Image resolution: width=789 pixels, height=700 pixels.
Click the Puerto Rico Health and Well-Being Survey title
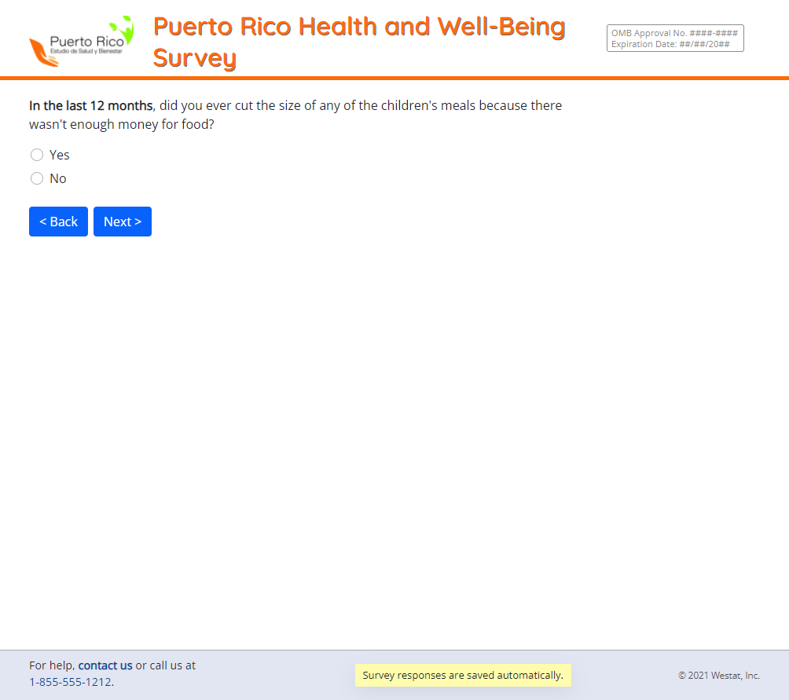[x=359, y=42]
